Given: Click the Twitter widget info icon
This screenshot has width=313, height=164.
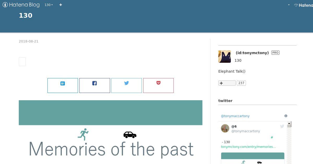Looking at the screenshot, I should [286, 116].
